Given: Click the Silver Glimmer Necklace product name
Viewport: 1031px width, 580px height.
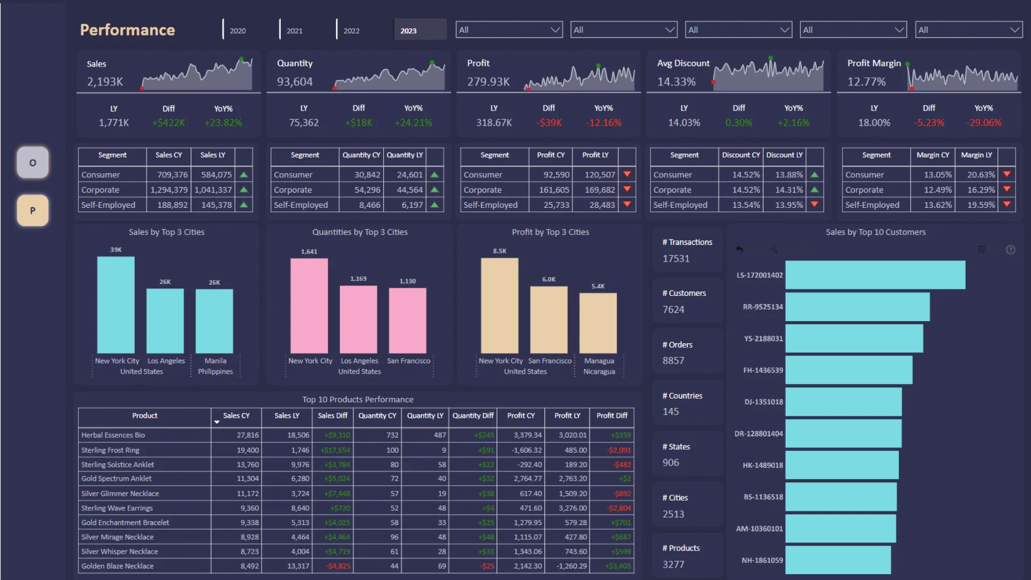Looking at the screenshot, I should point(120,494).
